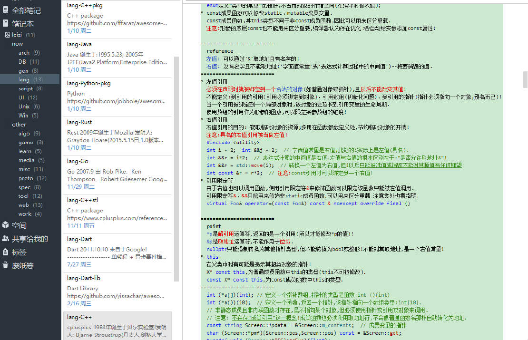Open the lang-Dart-lib note
This screenshot has height=340, width=528.
[117, 292]
